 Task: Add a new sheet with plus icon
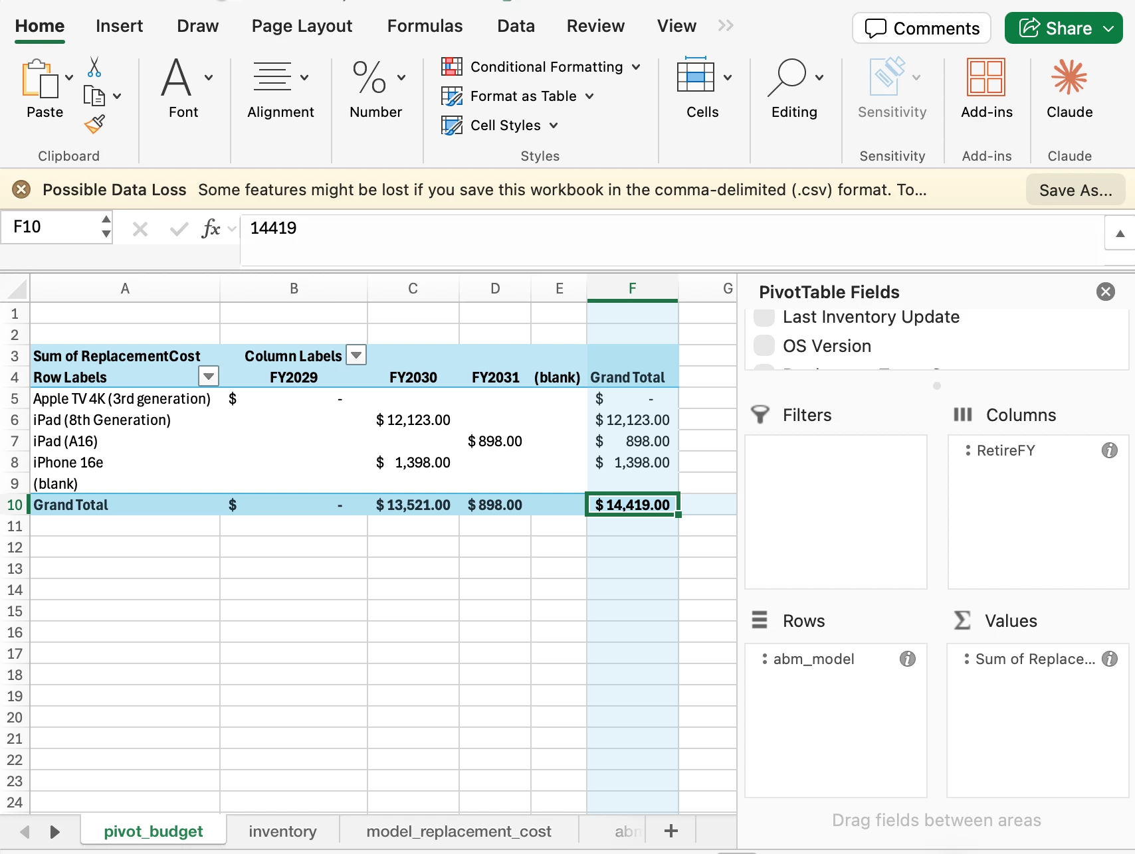(671, 831)
